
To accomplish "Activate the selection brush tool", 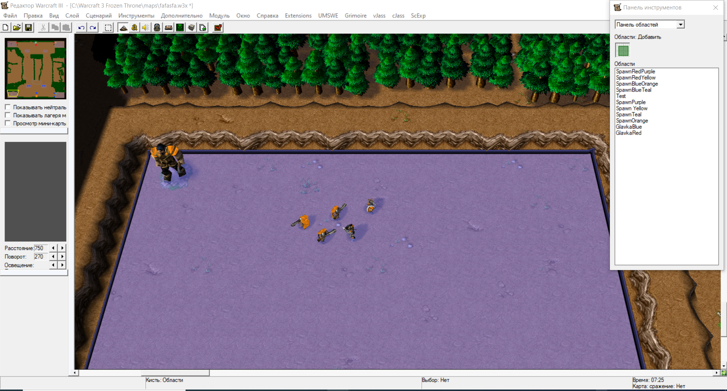I will tap(108, 28).
